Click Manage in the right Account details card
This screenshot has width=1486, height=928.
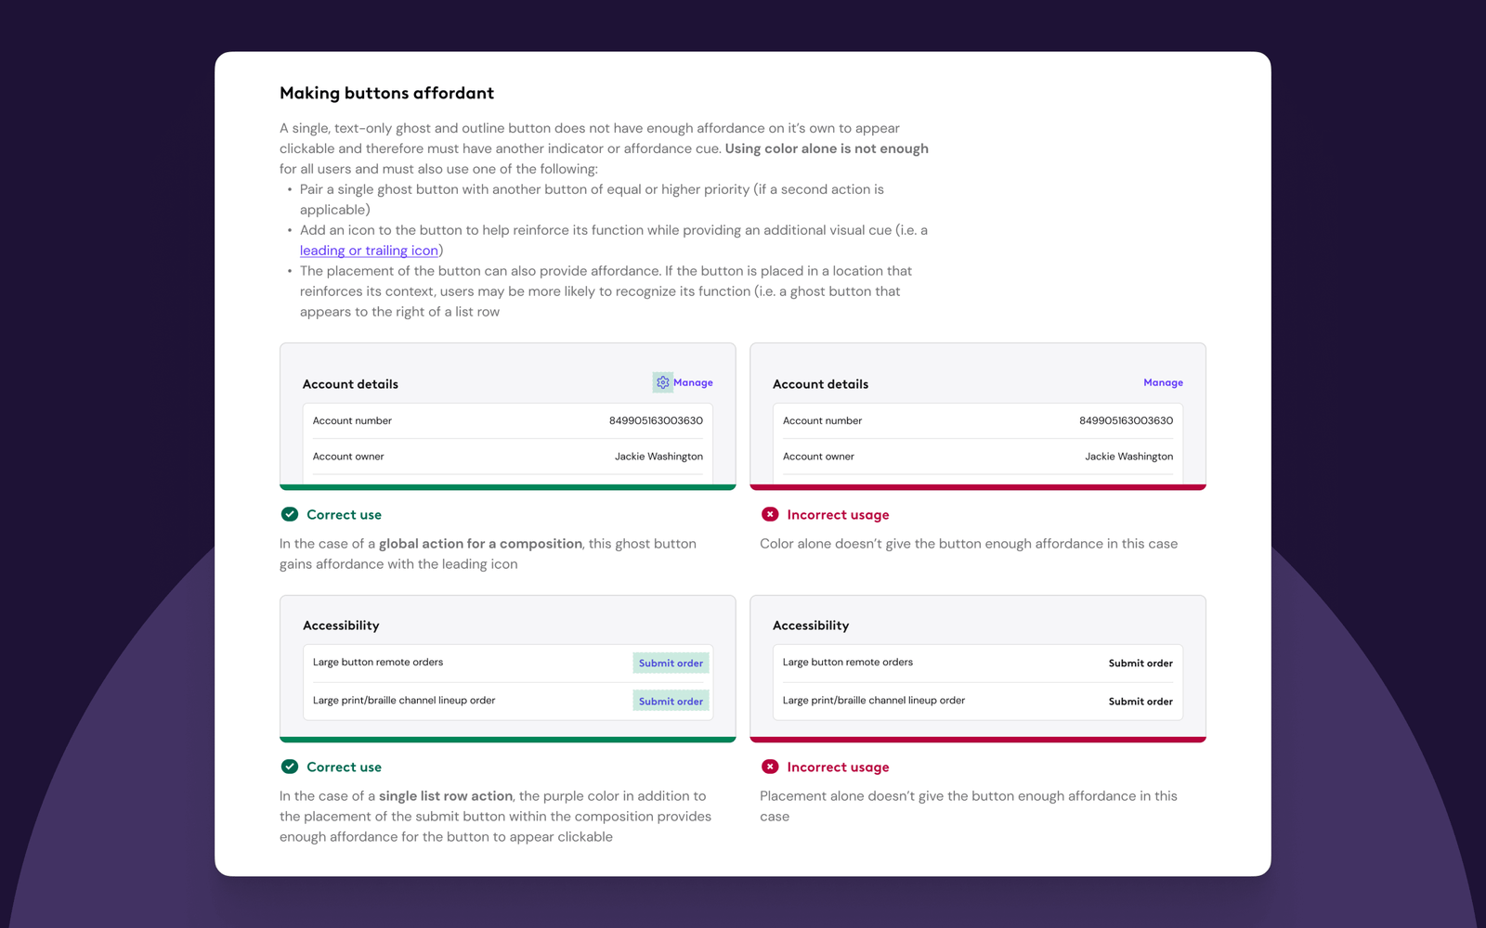point(1162,382)
